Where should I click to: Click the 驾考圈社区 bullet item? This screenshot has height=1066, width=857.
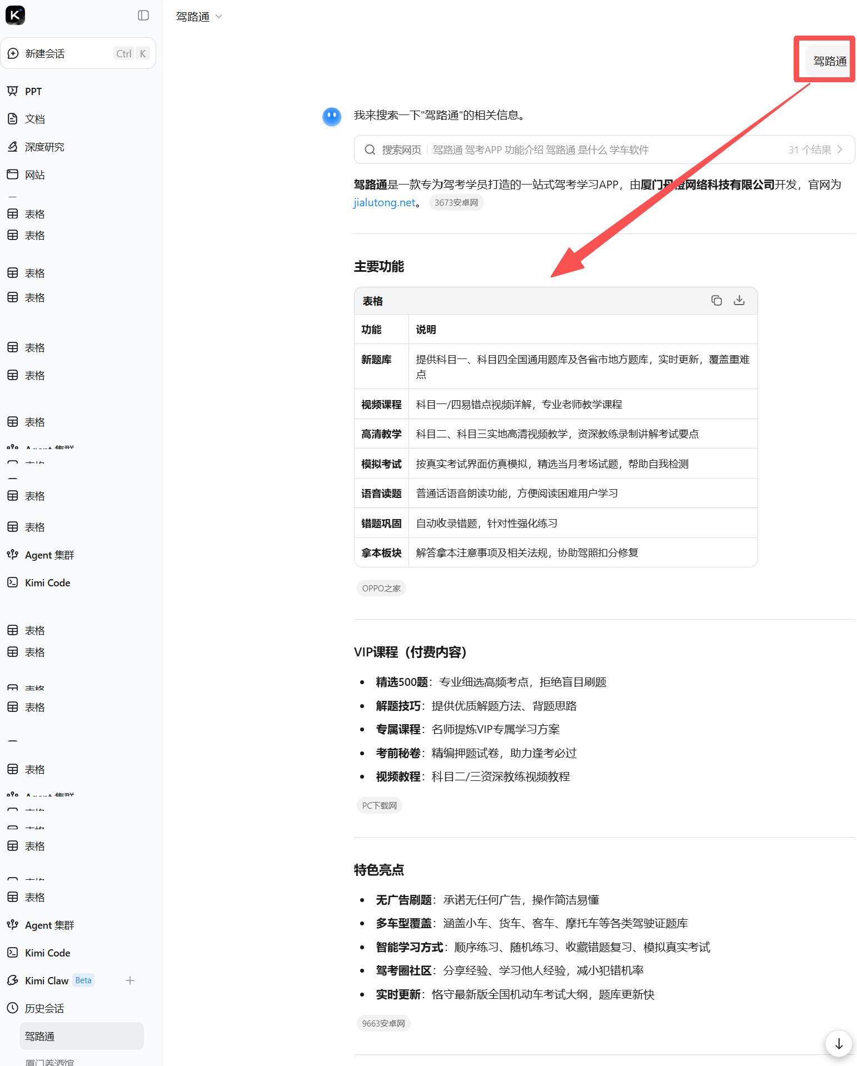510,970
